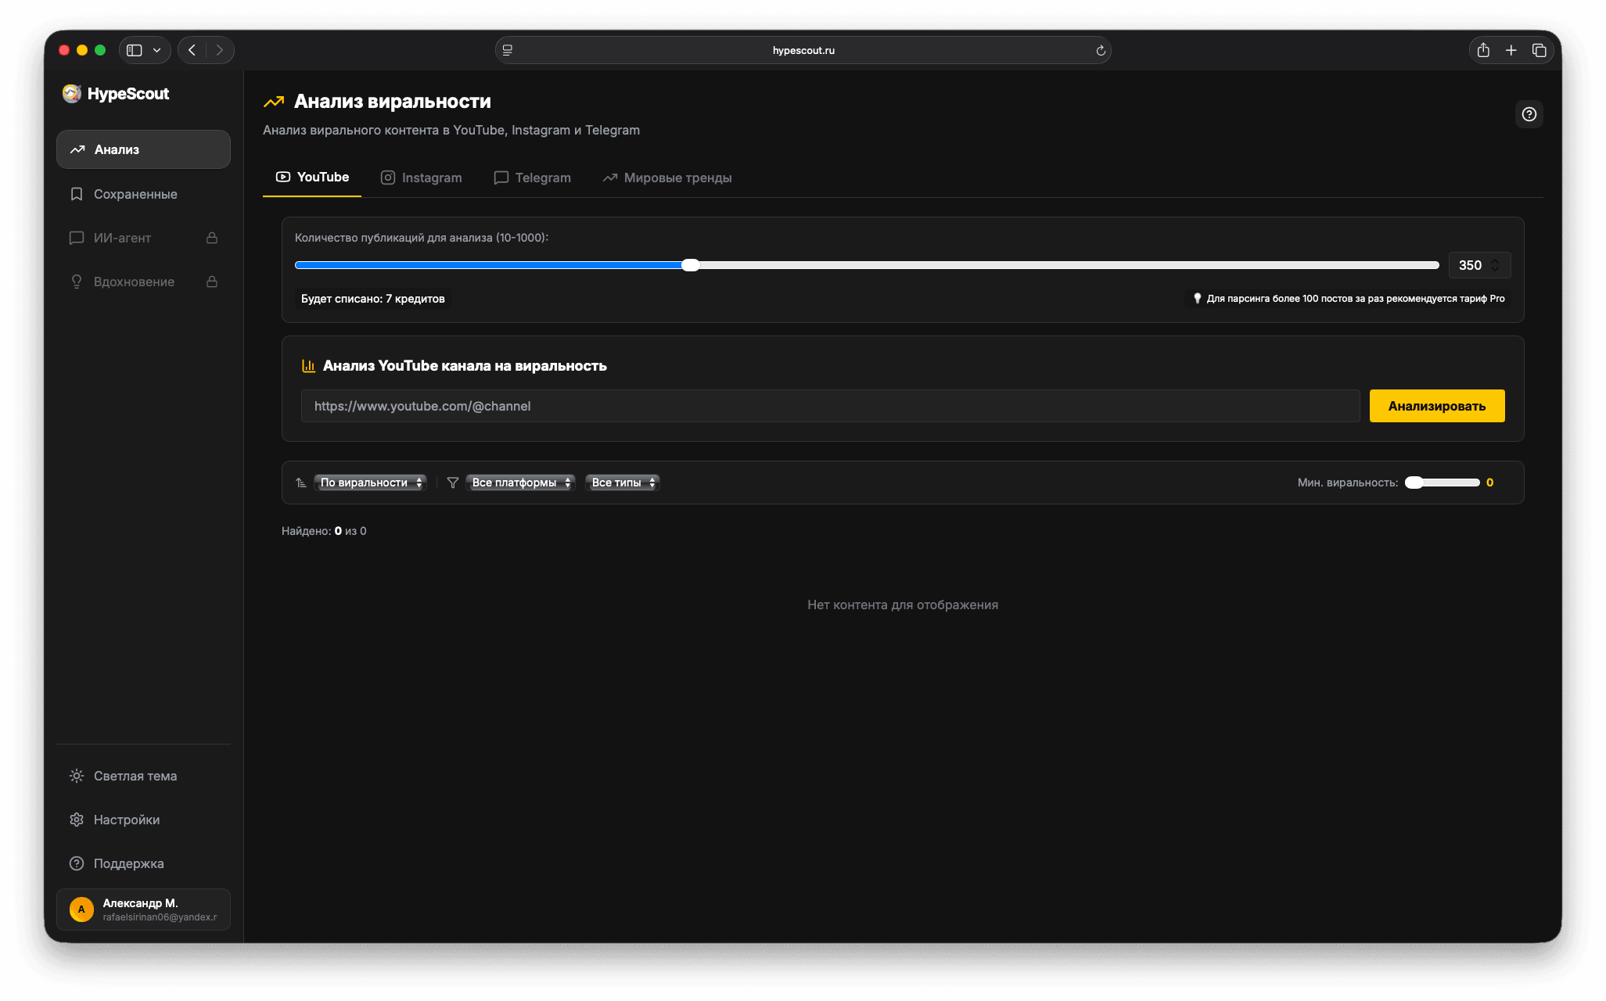Click the Safari sidebar toggle icon

point(135,50)
